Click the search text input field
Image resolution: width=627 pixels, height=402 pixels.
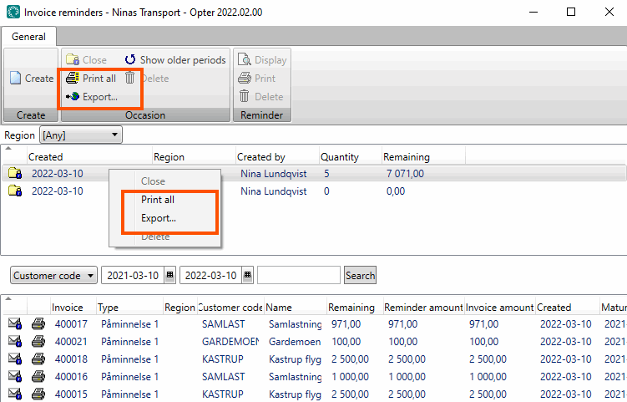tap(298, 275)
